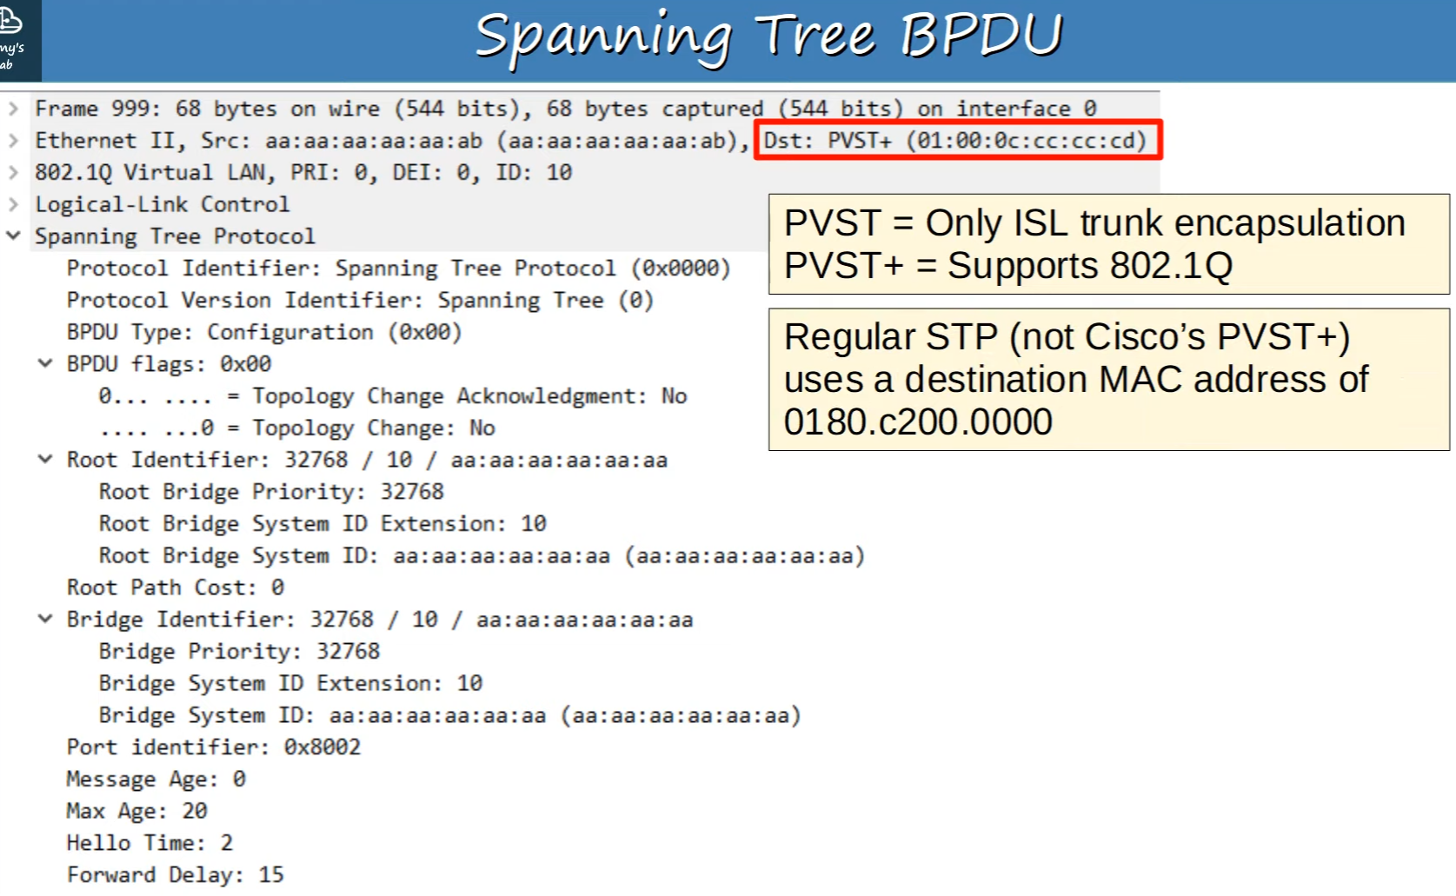Image resolution: width=1456 pixels, height=896 pixels.
Task: Collapse the Root Identifier subtree
Action: (45, 459)
